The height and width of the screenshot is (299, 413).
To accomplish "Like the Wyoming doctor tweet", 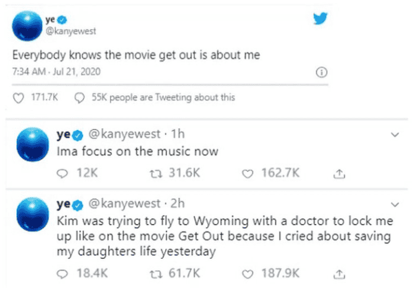I will pyautogui.click(x=249, y=274).
